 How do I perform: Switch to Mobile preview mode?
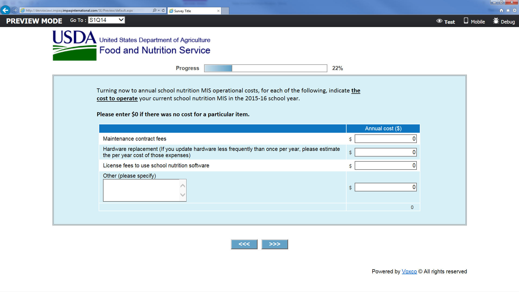coord(474,21)
